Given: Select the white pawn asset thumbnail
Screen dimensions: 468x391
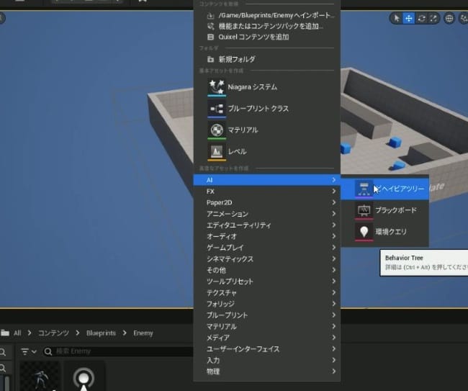Looking at the screenshot, I should coord(84,376).
